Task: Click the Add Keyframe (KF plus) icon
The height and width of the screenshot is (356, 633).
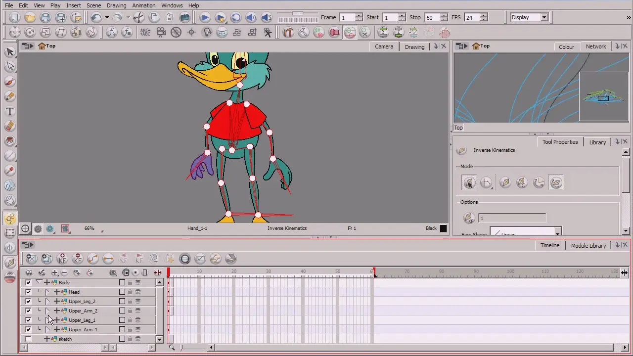Action: 62,258
